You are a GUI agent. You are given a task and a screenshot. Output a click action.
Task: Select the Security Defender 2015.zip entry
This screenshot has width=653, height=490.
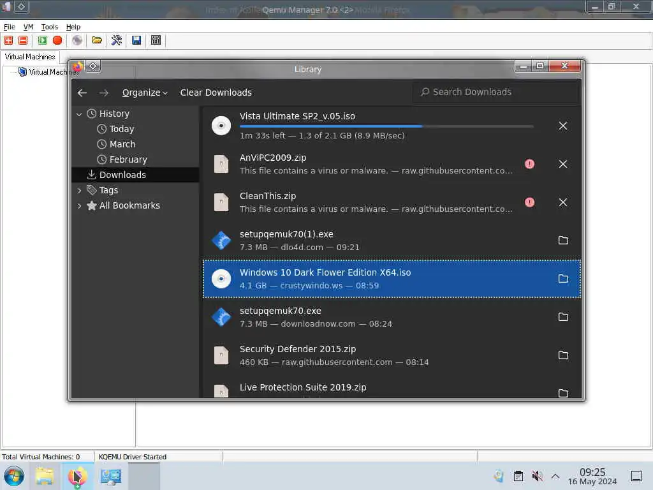(x=392, y=355)
